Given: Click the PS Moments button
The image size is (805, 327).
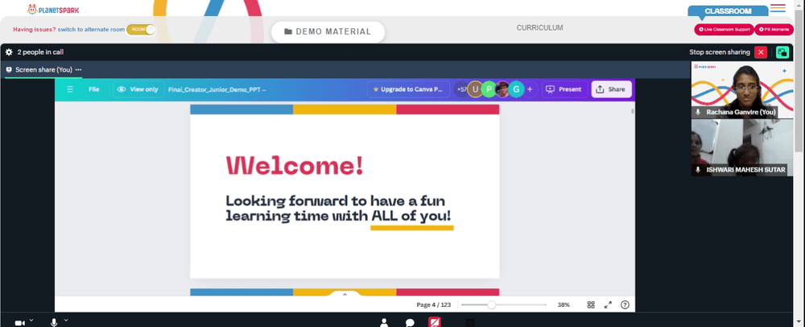Looking at the screenshot, I should coord(774,30).
